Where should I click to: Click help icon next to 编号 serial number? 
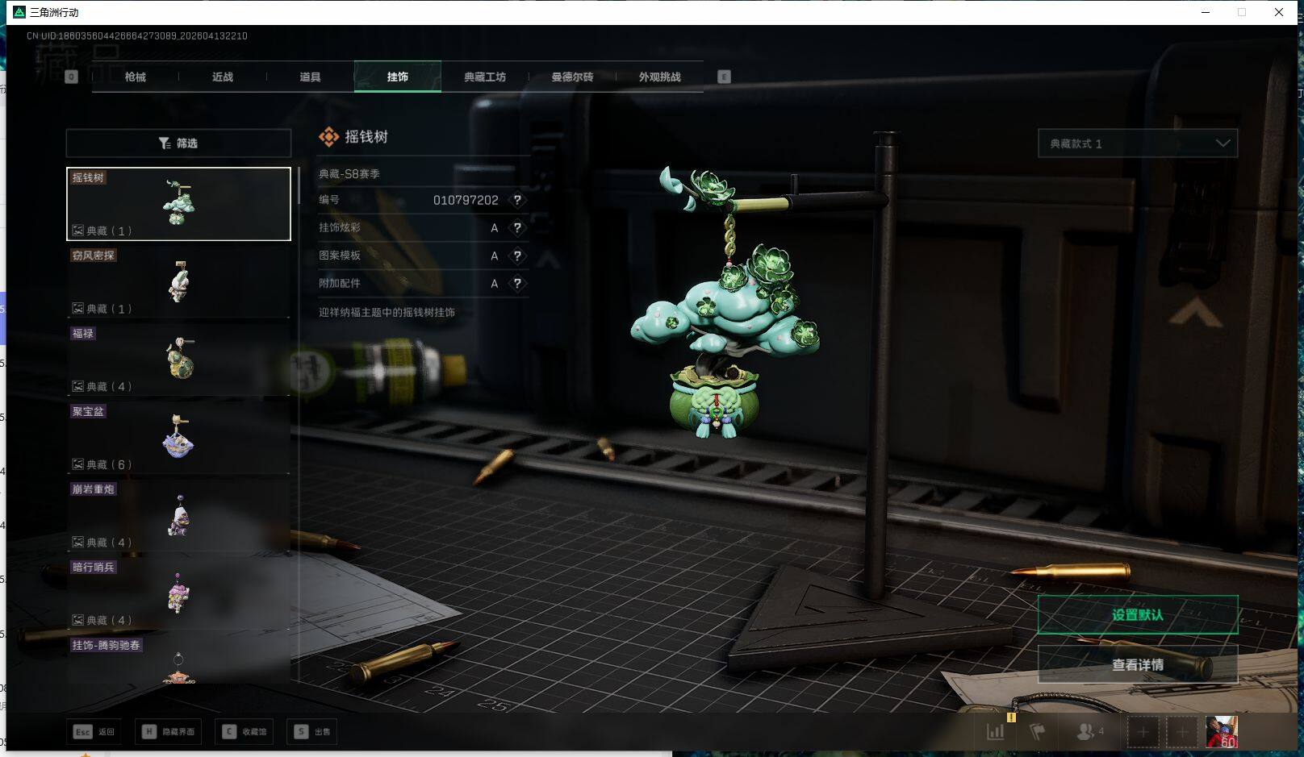[x=517, y=200]
